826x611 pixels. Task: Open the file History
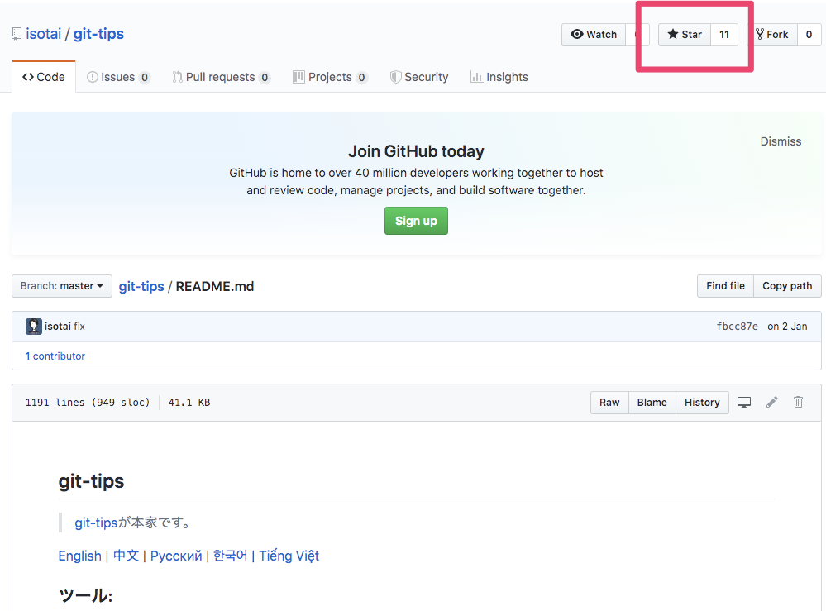702,403
